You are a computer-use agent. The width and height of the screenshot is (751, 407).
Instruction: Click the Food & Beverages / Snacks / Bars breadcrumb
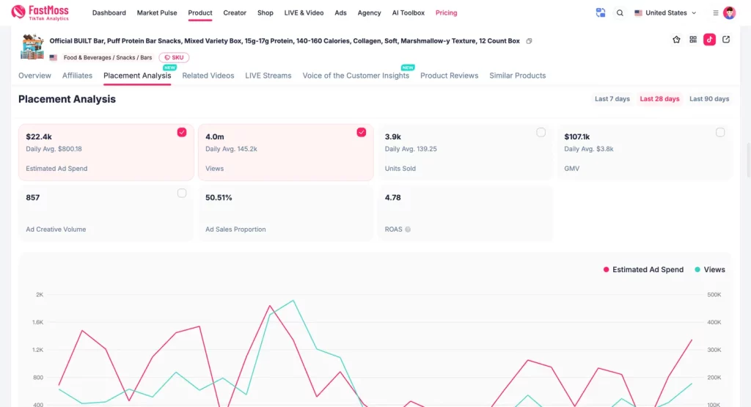coord(108,57)
